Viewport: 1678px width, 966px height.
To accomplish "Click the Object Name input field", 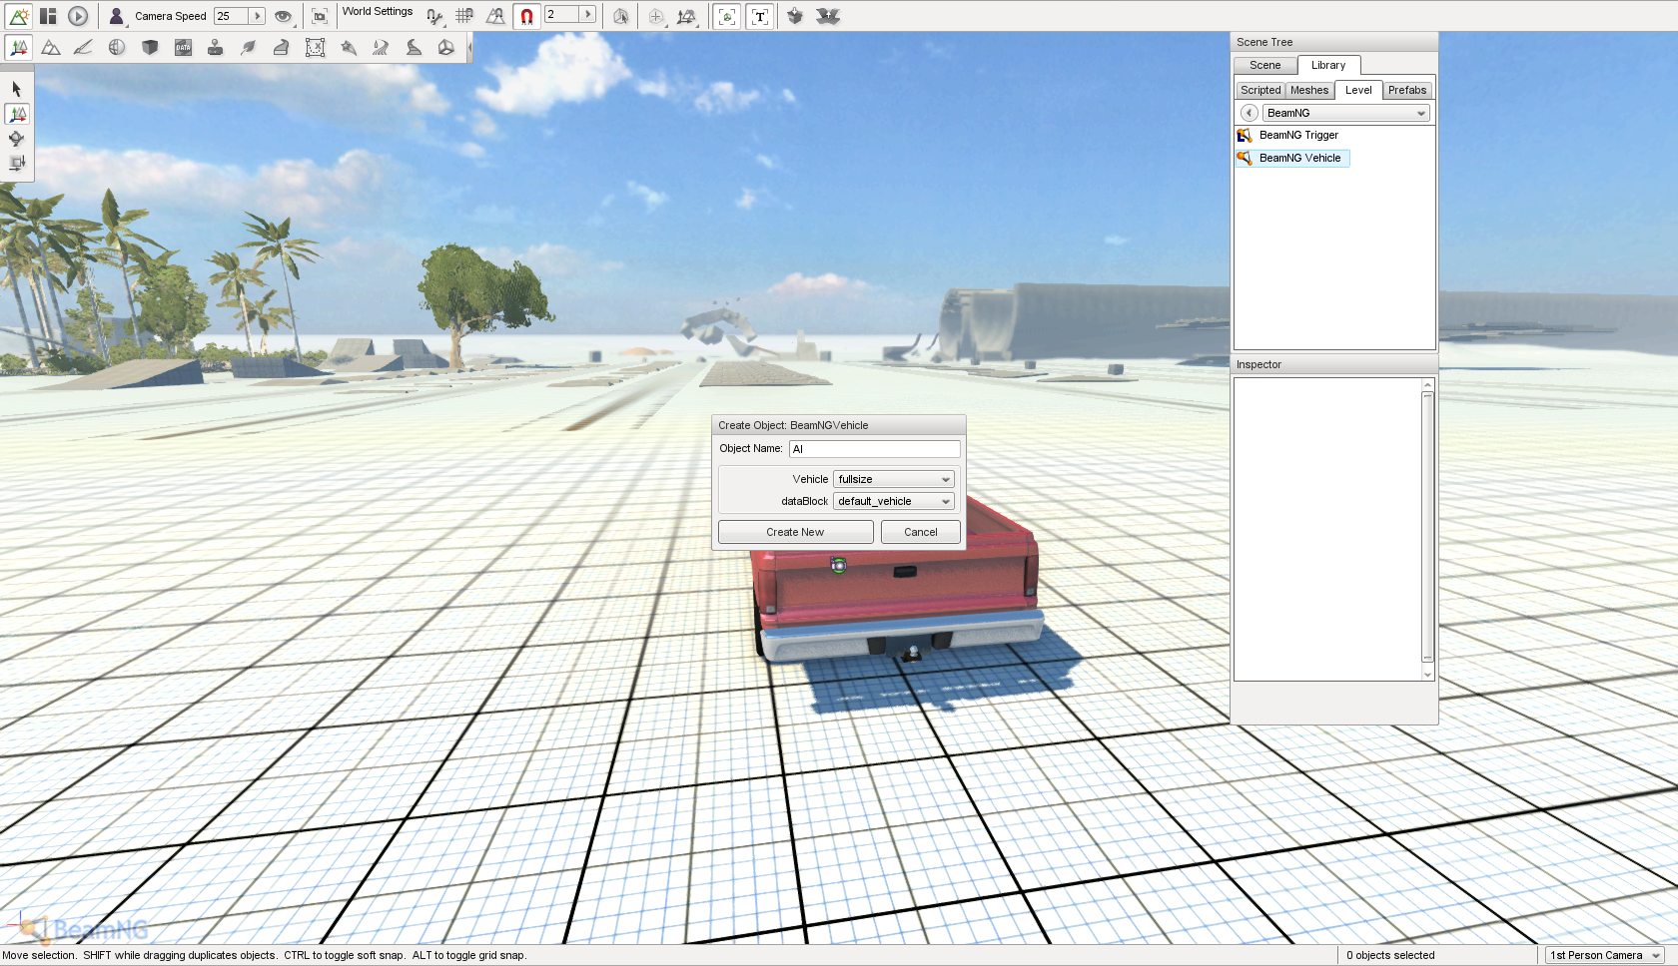I will pyautogui.click(x=875, y=449).
